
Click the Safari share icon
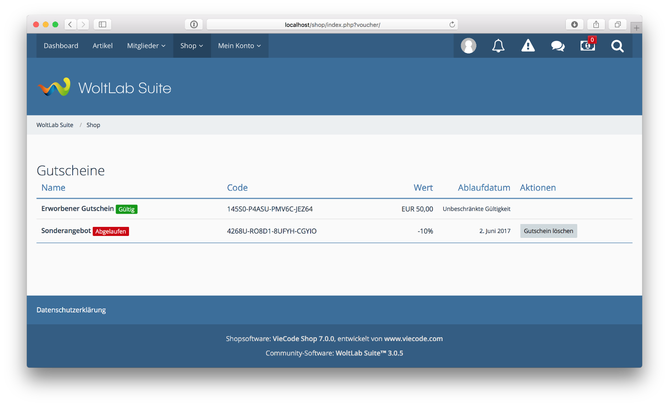[596, 24]
